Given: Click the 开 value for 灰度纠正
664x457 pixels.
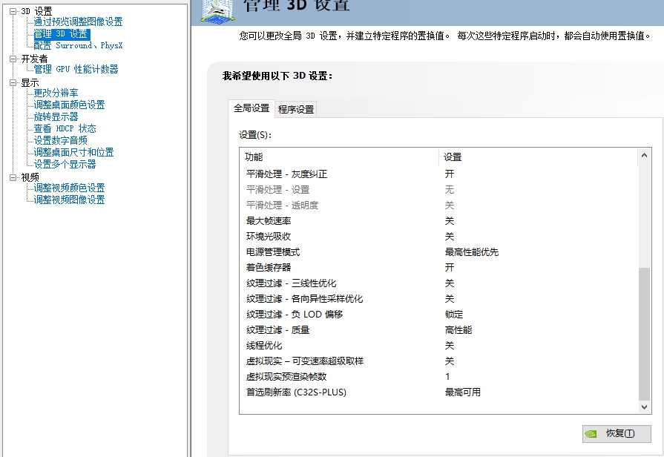Looking at the screenshot, I should click(x=450, y=174).
